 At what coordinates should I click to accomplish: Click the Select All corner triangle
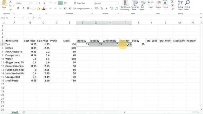[3, 23]
